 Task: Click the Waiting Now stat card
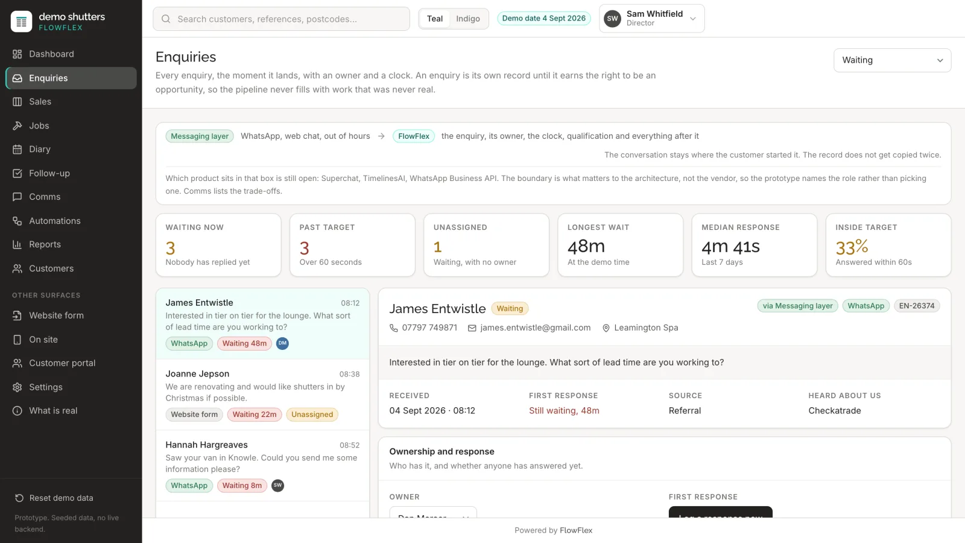(x=218, y=245)
